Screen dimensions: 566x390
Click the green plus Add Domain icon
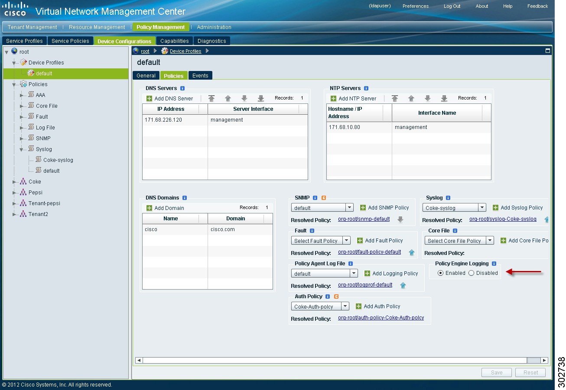point(150,208)
